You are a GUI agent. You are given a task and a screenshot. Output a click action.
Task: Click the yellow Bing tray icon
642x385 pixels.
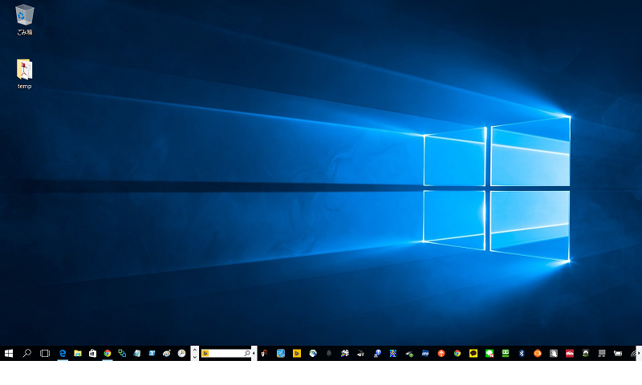click(x=297, y=353)
